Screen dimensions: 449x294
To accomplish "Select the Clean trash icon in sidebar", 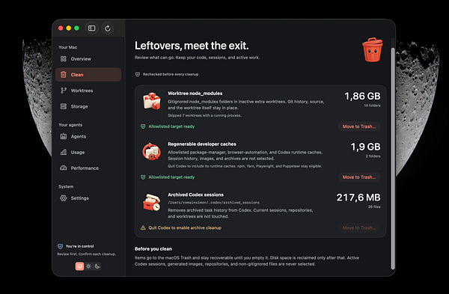I will tap(64, 74).
